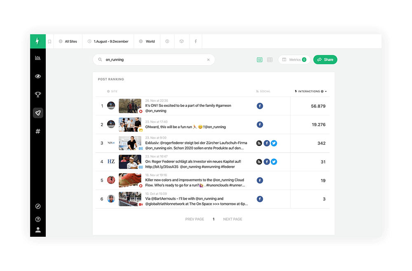This screenshot has width=412, height=271.
Task: Click the green Share button
Action: point(325,60)
